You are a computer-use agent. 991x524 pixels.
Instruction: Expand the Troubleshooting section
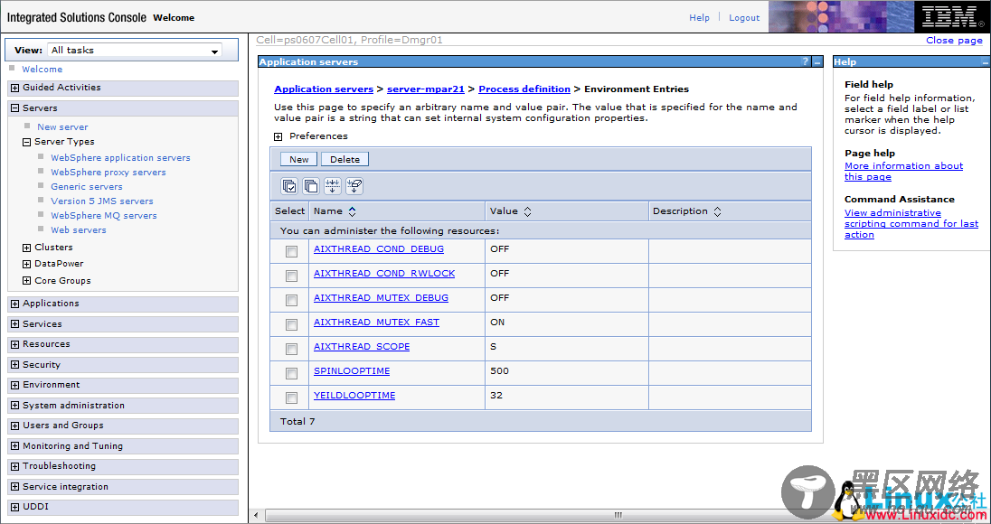click(15, 466)
